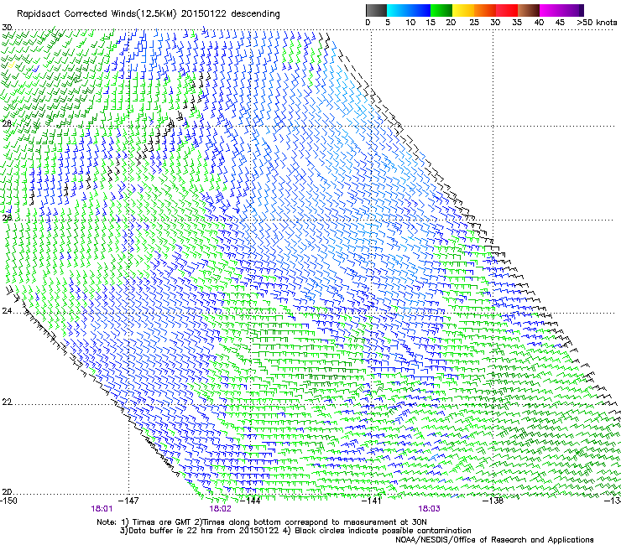Click the purple time stamp '18:03'
621x545 pixels.
(430, 509)
